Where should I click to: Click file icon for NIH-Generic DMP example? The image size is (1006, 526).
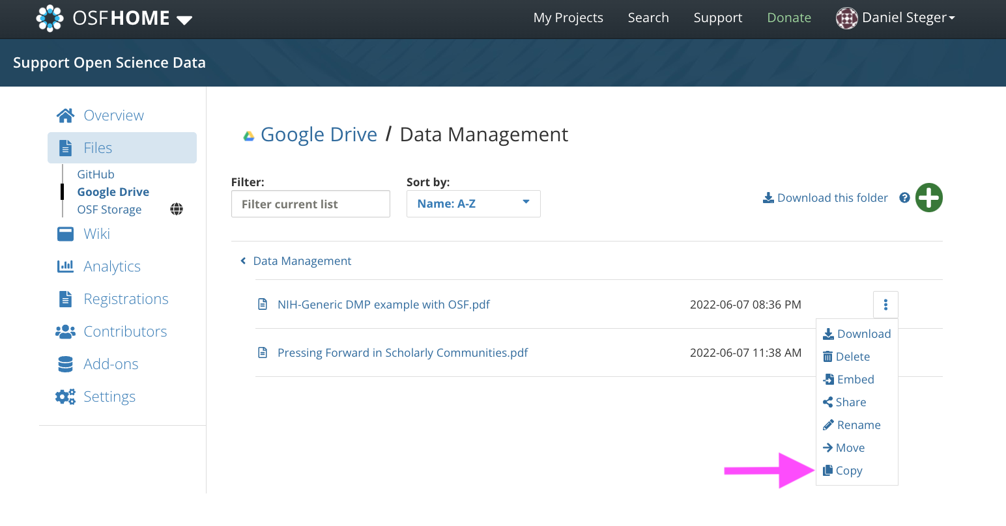point(263,304)
